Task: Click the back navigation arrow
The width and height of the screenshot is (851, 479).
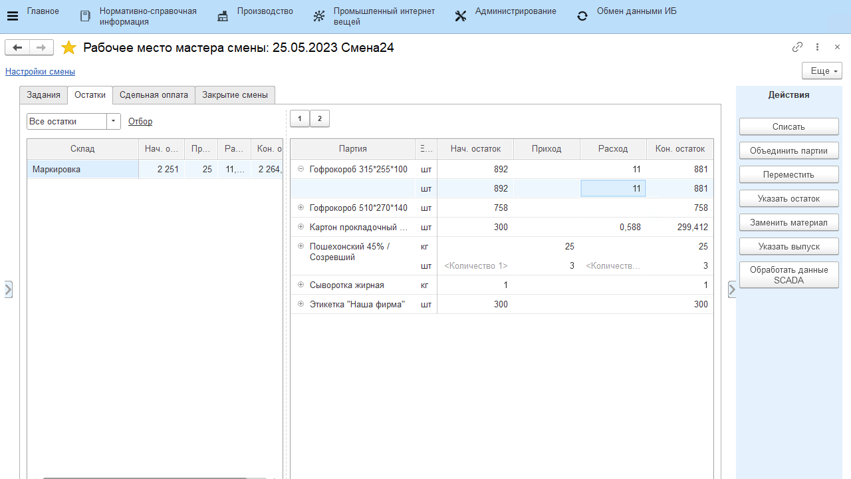Action: (17, 47)
